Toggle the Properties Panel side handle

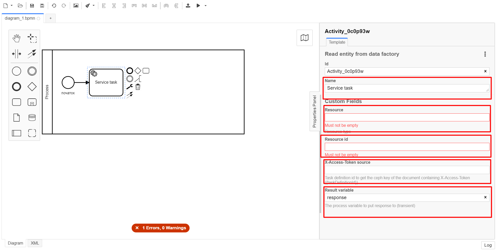click(314, 111)
